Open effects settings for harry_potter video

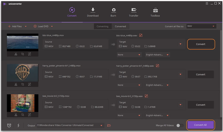tap(29, 84)
